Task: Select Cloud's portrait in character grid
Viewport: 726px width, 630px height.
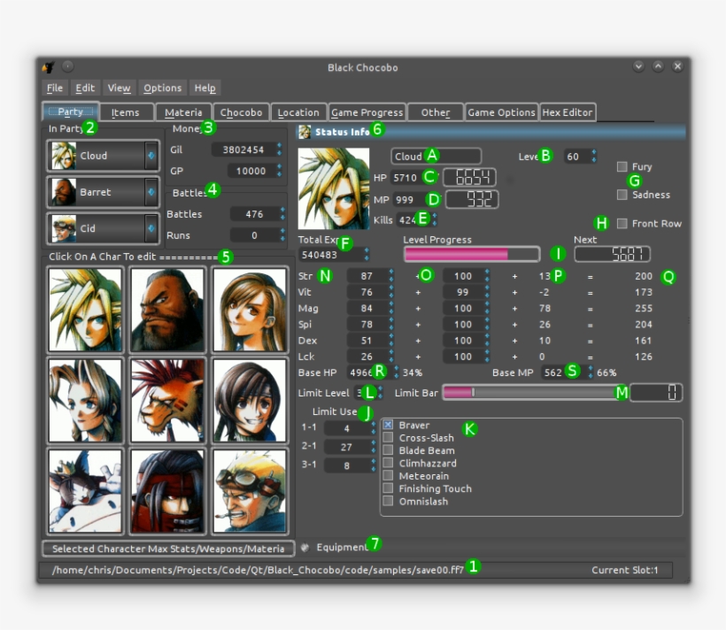Action: [x=86, y=309]
